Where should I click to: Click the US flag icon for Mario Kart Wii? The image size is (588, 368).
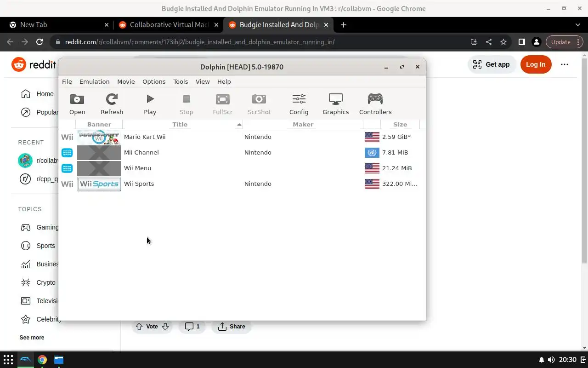372,137
